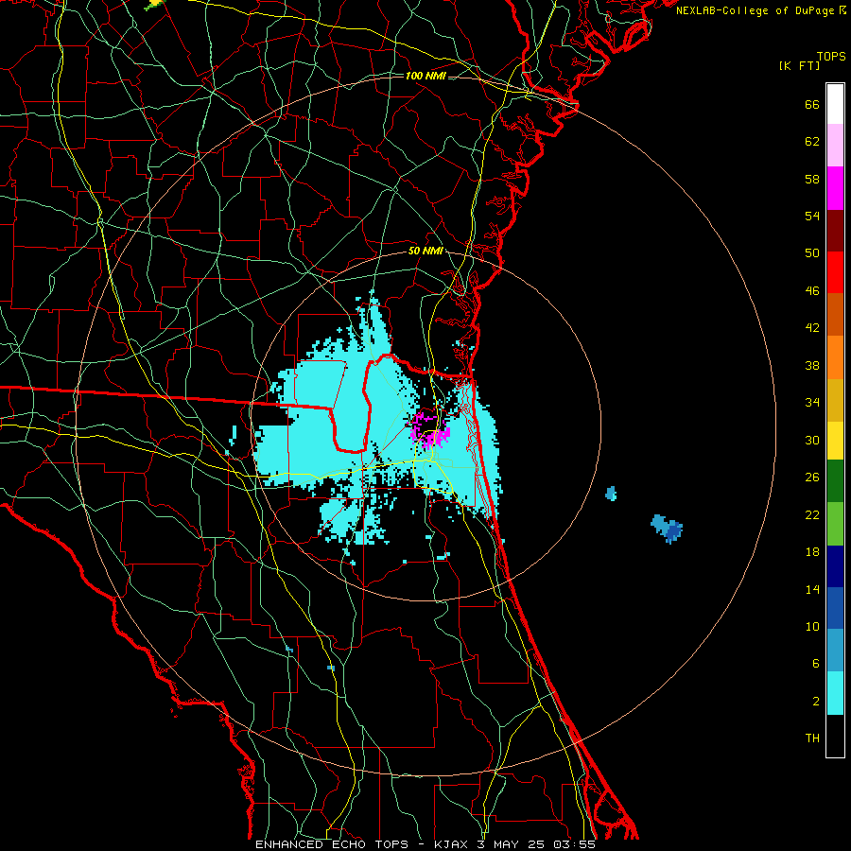Select the 26 value in legend
The width and height of the screenshot is (851, 851).
[812, 478]
